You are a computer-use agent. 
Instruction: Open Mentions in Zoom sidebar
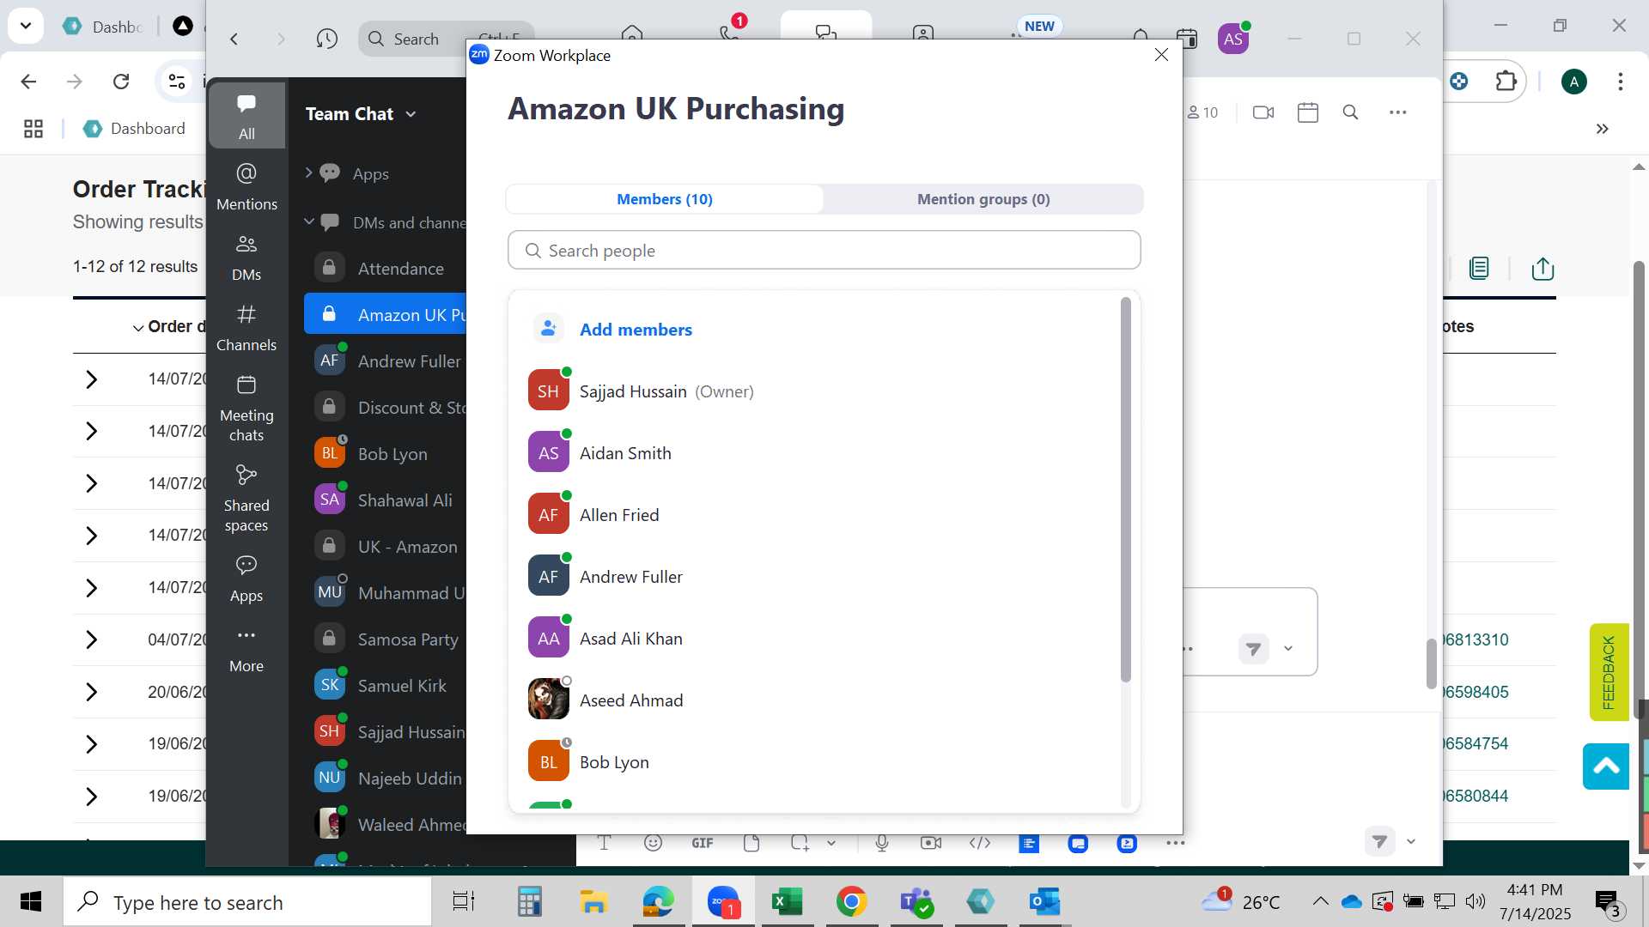246,186
